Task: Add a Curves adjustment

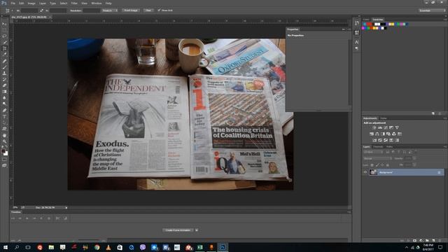Action: pyautogui.click(x=386, y=127)
